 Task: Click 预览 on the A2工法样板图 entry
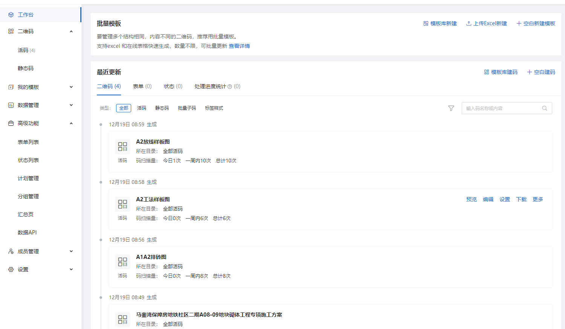(x=471, y=199)
